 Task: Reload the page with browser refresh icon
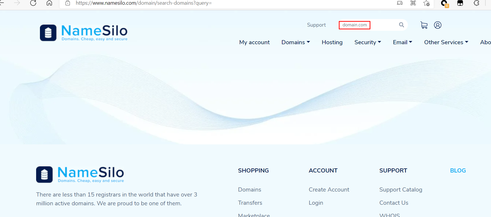33,3
